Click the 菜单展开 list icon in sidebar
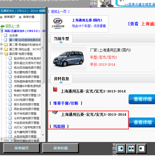The height and width of the screenshot is (156, 155). [1, 17]
